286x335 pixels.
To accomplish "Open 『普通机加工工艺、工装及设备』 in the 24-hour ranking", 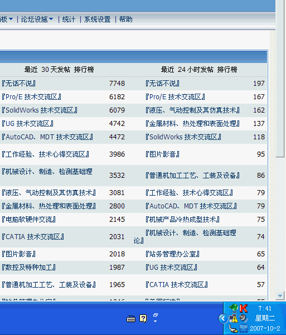I will click(x=192, y=176).
